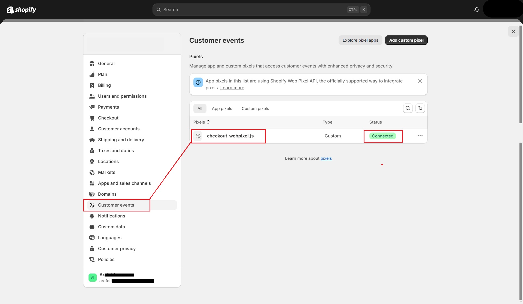Sort by the Pixels column header
This screenshot has width=523, height=304.
click(x=202, y=122)
